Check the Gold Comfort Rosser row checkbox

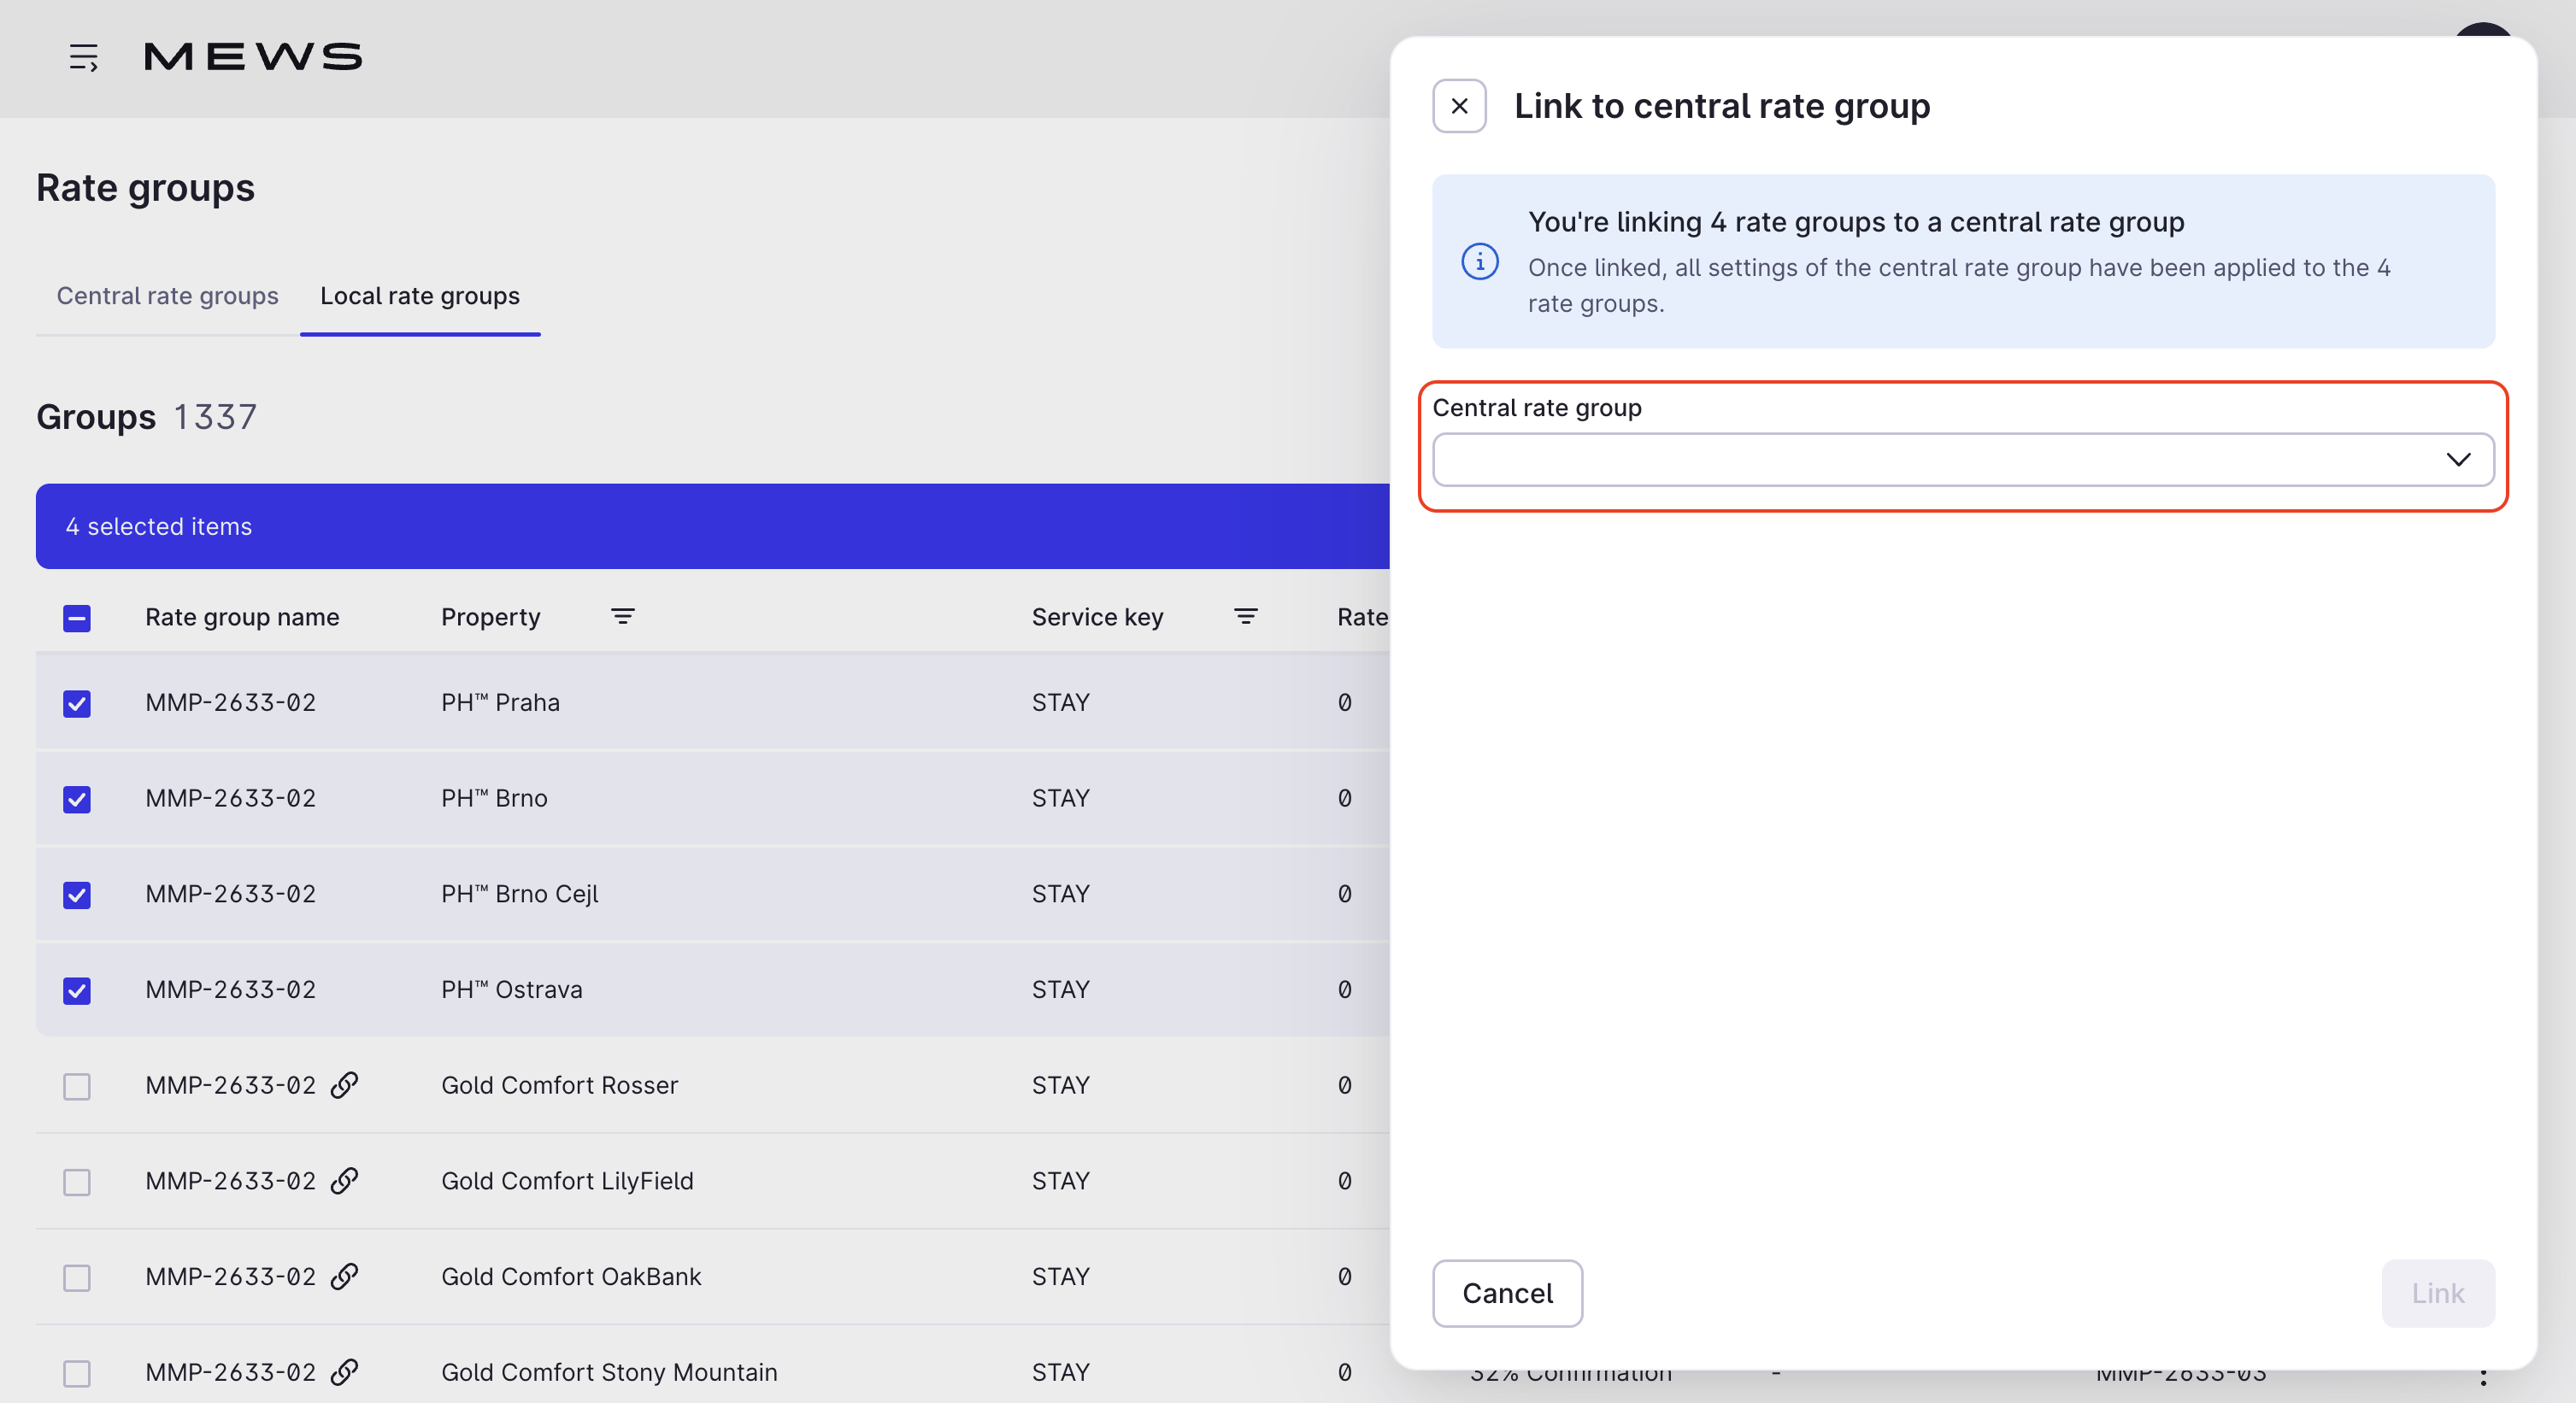(77, 1086)
